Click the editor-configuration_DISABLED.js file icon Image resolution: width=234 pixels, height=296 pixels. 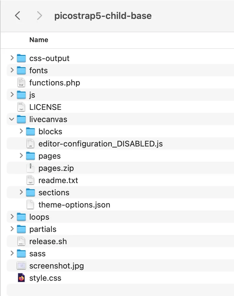click(30, 144)
